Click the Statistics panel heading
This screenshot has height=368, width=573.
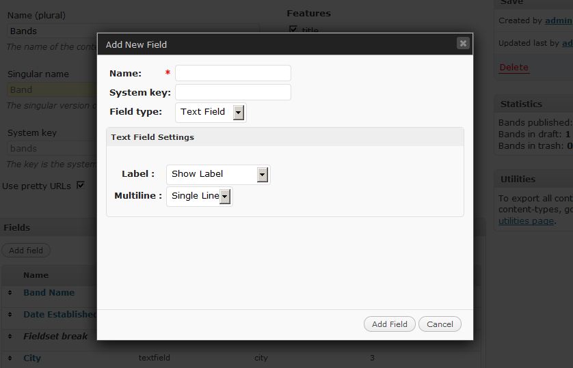(521, 104)
